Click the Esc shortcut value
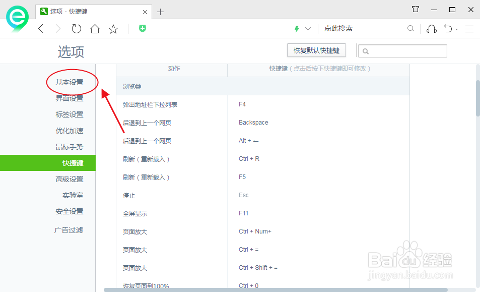480x292 pixels. 244,195
